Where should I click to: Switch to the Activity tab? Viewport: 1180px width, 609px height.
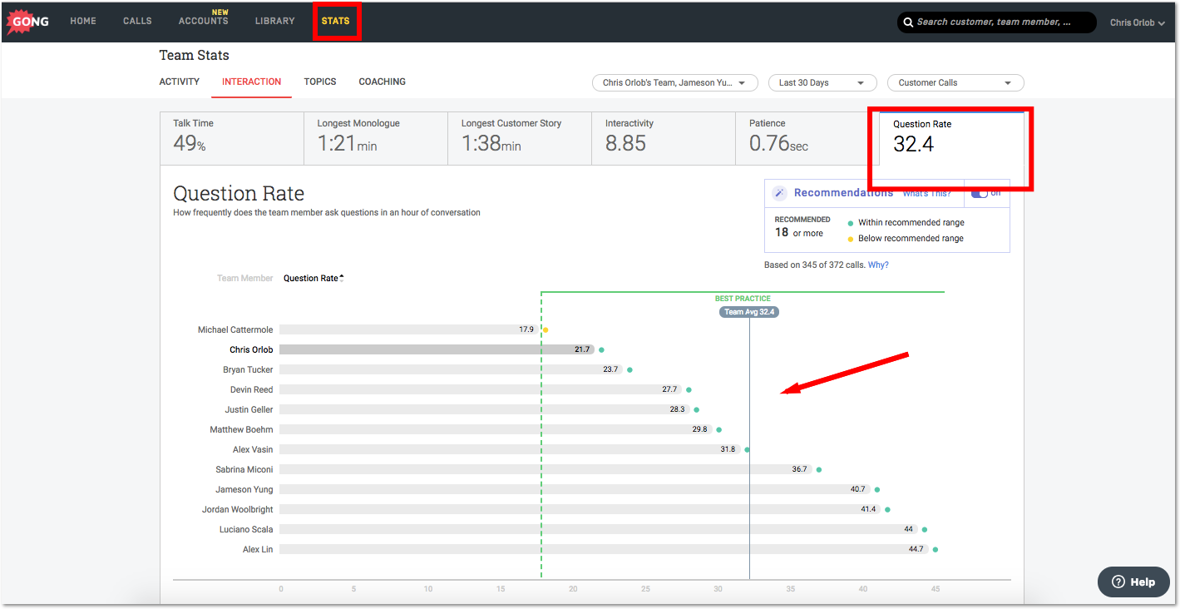coord(180,82)
